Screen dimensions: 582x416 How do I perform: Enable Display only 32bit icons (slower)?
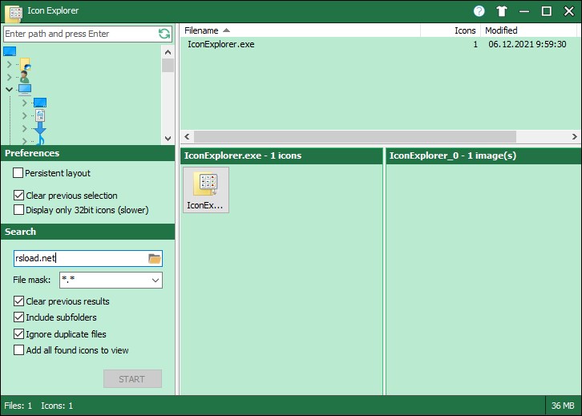tap(18, 210)
